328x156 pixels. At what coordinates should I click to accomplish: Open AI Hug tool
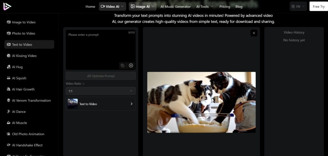tap(29, 67)
